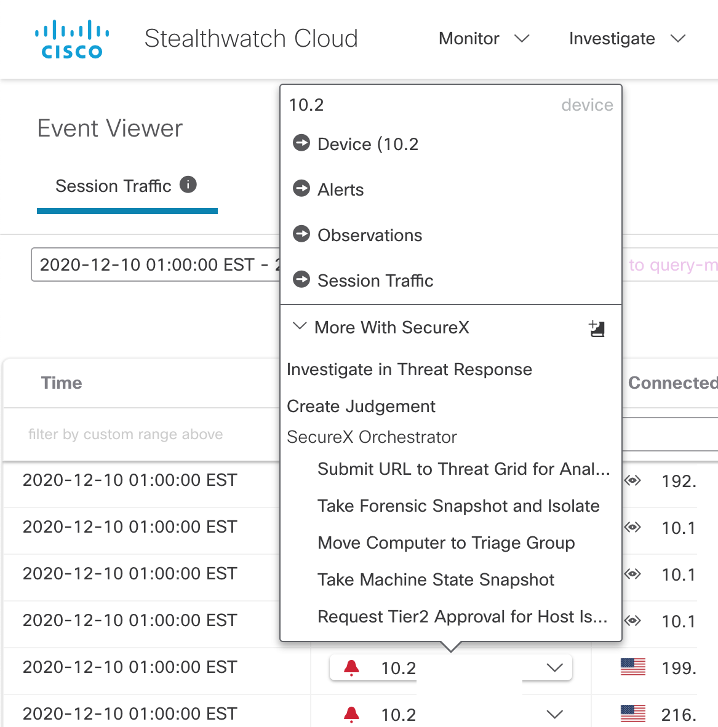Click the US flag beside 199.
718x727 pixels.
pyautogui.click(x=633, y=667)
